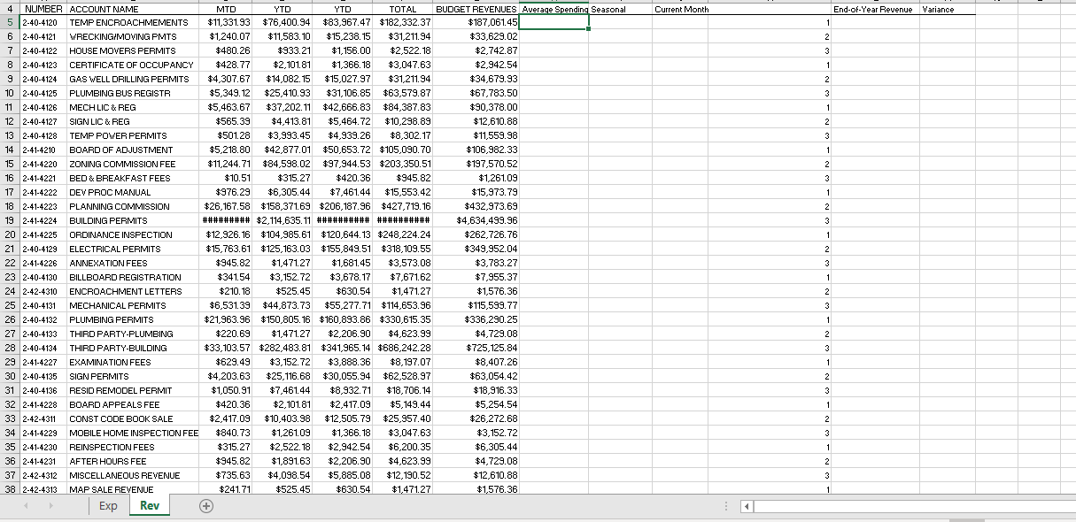Click the ellipsis beside the horizontal scrollbar
The width and height of the screenshot is (1076, 522).
point(724,505)
